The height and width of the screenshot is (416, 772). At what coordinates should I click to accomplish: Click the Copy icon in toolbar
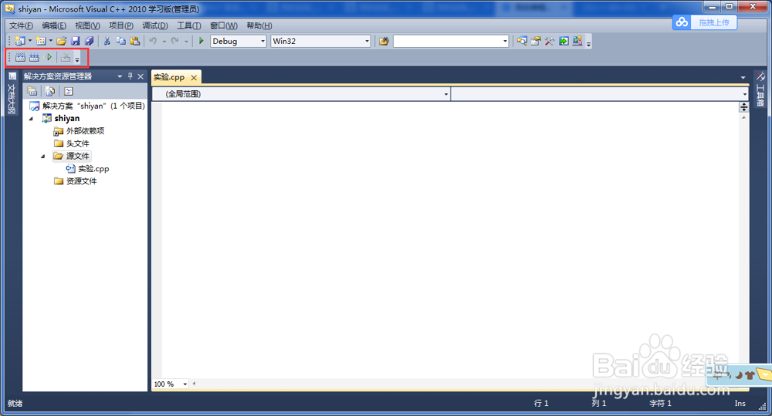point(120,41)
